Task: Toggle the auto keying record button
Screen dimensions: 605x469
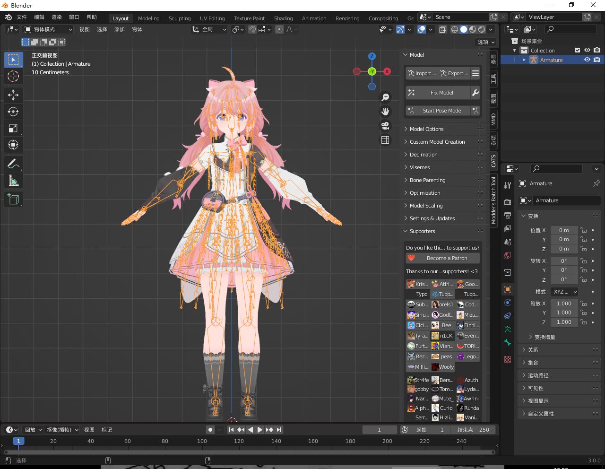Action: point(210,430)
